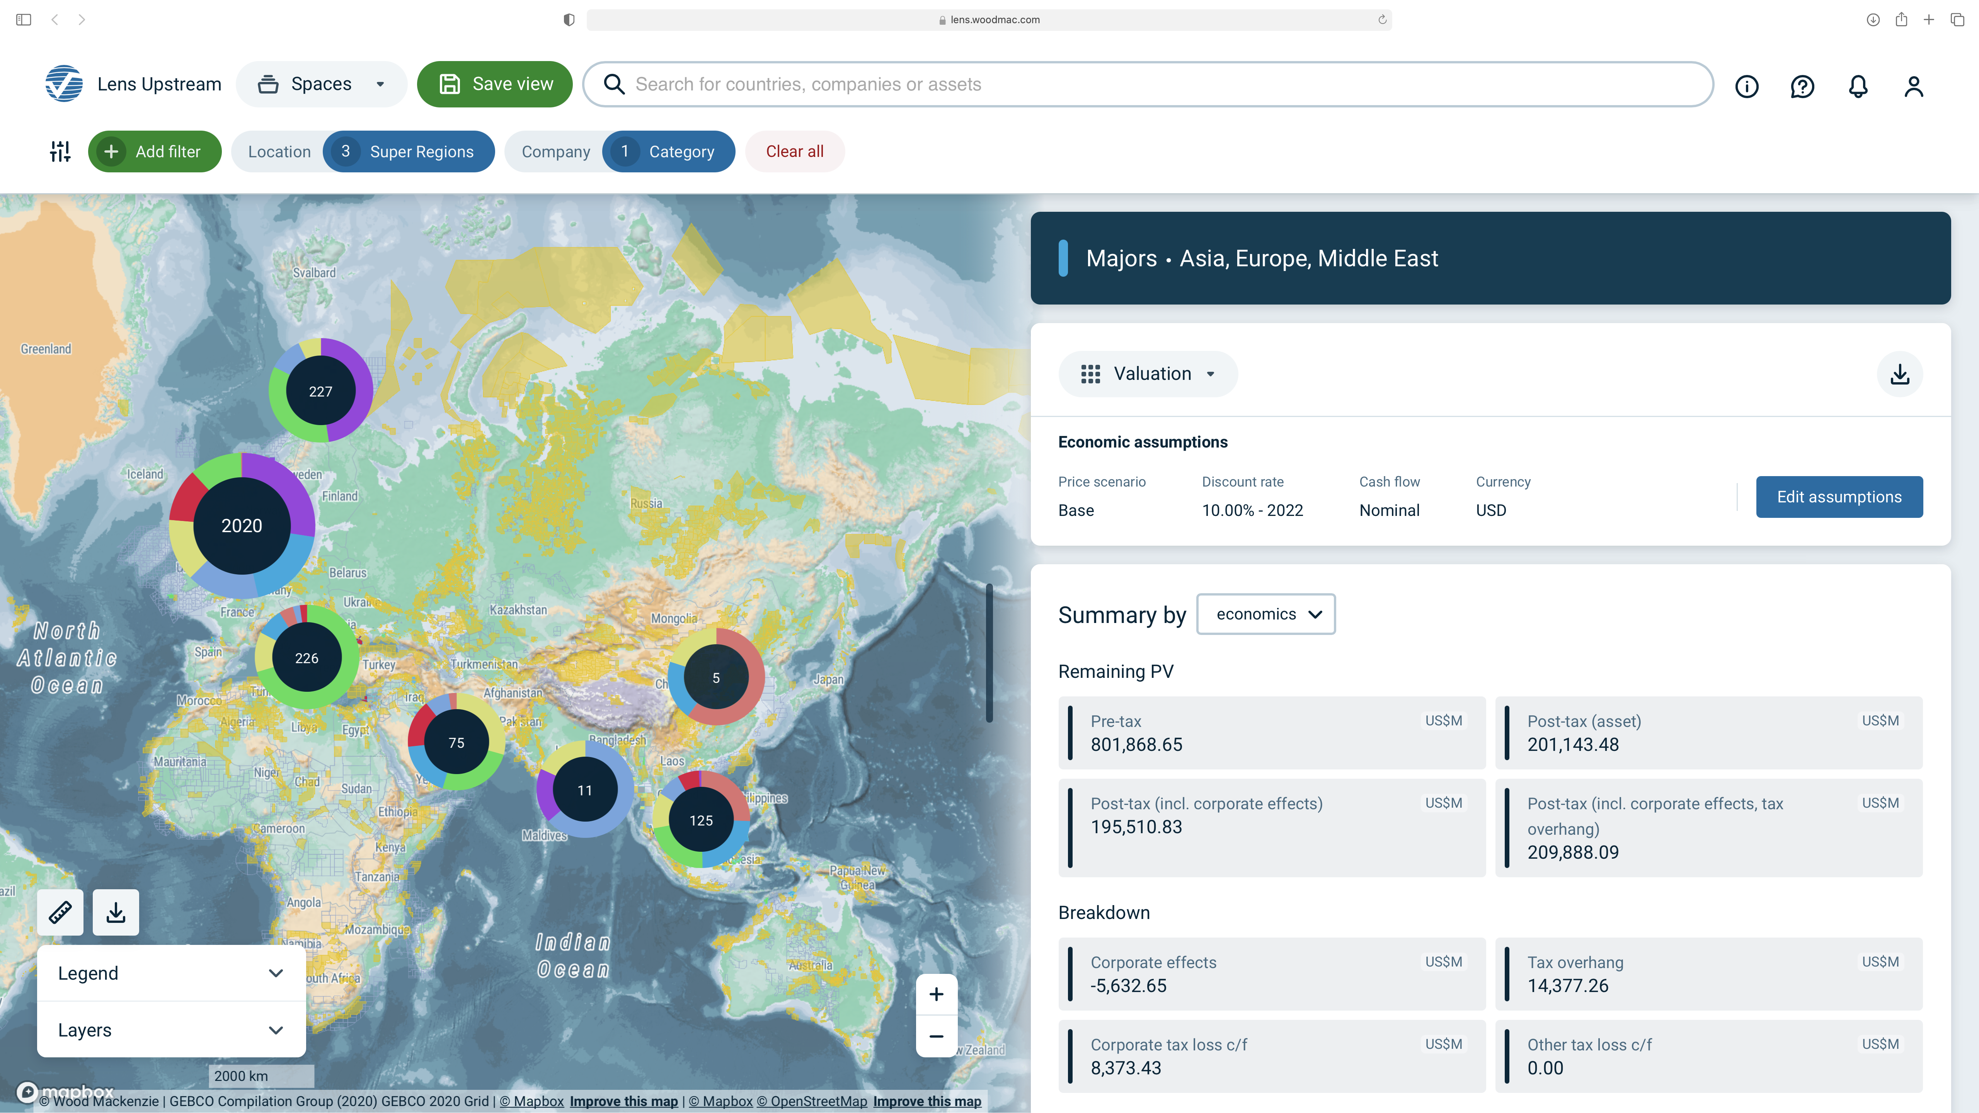Click the Category filter chip
The height and width of the screenshot is (1113, 1979).
coord(668,151)
